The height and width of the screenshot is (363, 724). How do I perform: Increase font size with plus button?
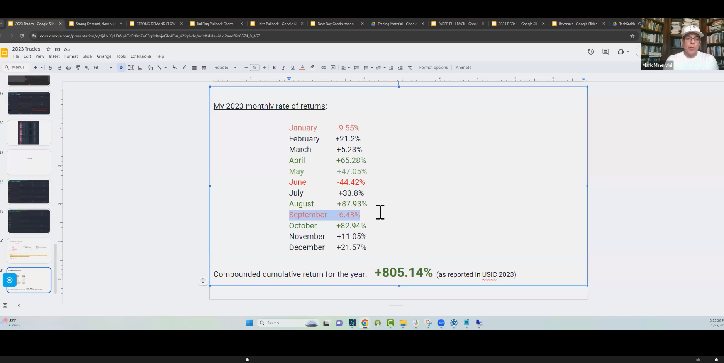[265, 68]
